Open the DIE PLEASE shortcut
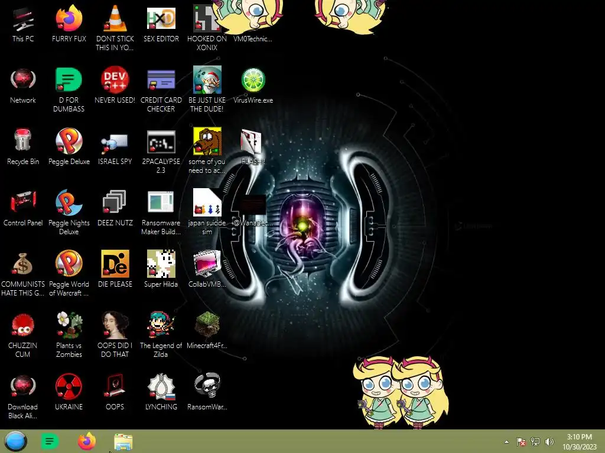 pos(115,264)
